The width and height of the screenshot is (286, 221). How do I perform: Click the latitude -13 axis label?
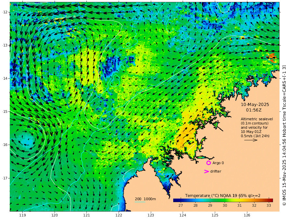click(x=5, y=45)
